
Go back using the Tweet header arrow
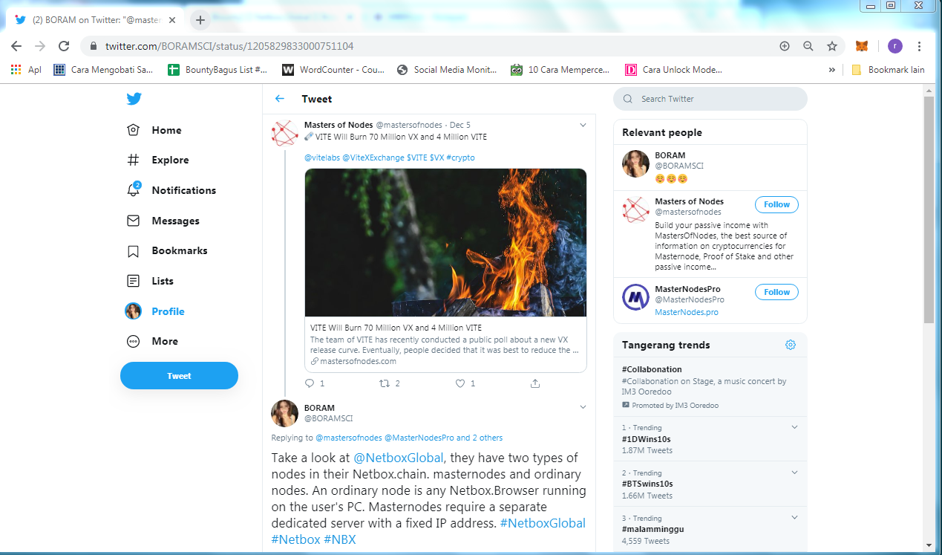(x=280, y=99)
